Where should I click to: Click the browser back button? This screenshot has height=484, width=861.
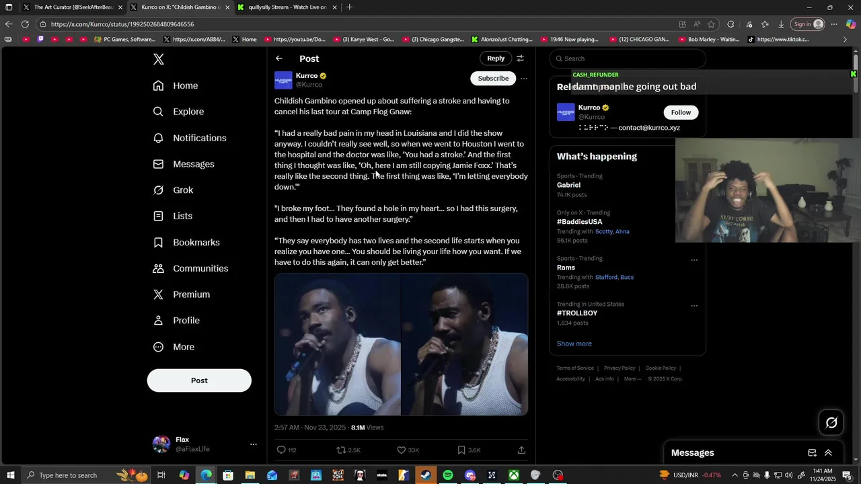[9, 24]
